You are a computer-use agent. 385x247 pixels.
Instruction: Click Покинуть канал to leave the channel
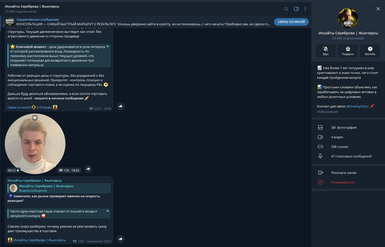coord(344,173)
